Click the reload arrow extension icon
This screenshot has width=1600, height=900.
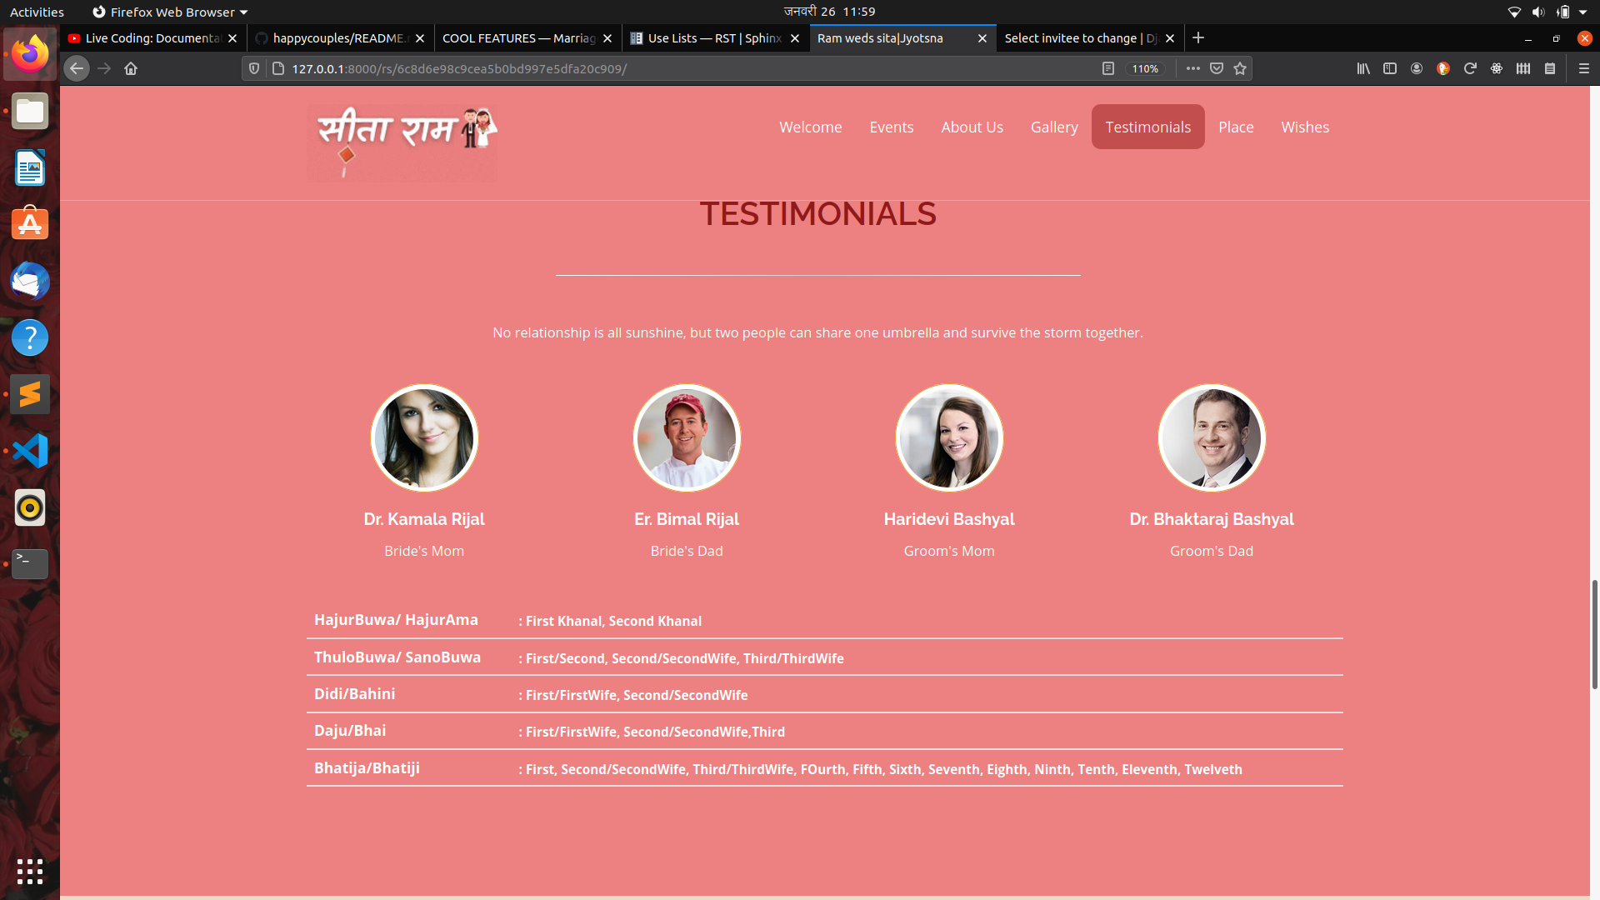1470,69
